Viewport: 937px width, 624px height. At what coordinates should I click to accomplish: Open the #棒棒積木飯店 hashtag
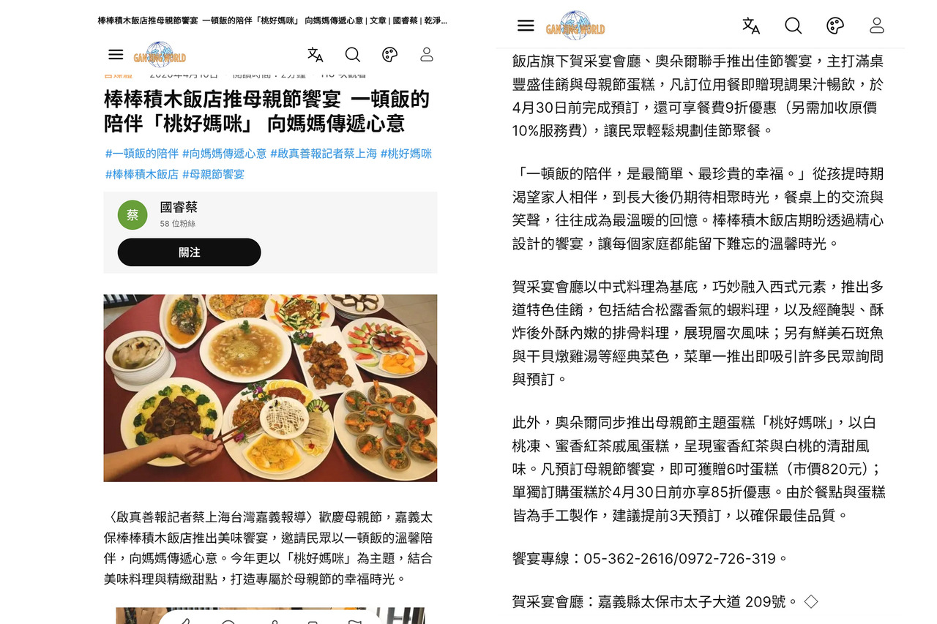[142, 174]
